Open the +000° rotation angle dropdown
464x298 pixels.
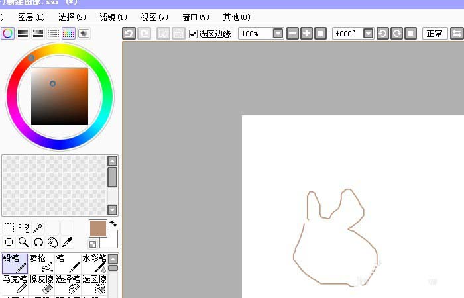368,34
